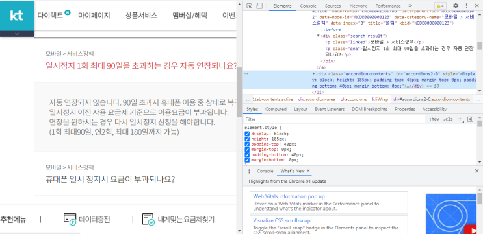The width and height of the screenshot is (483, 234).
Task: Click into the styles Filter field
Action: pos(334,119)
